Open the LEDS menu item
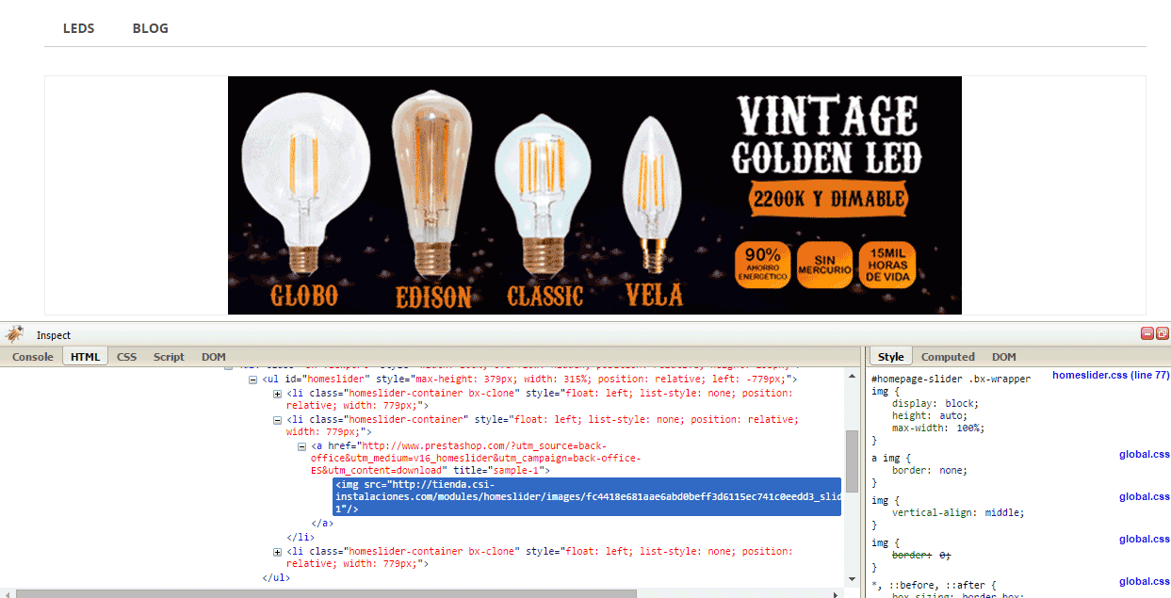Image resolution: width=1171 pixels, height=598 pixels. click(x=79, y=28)
